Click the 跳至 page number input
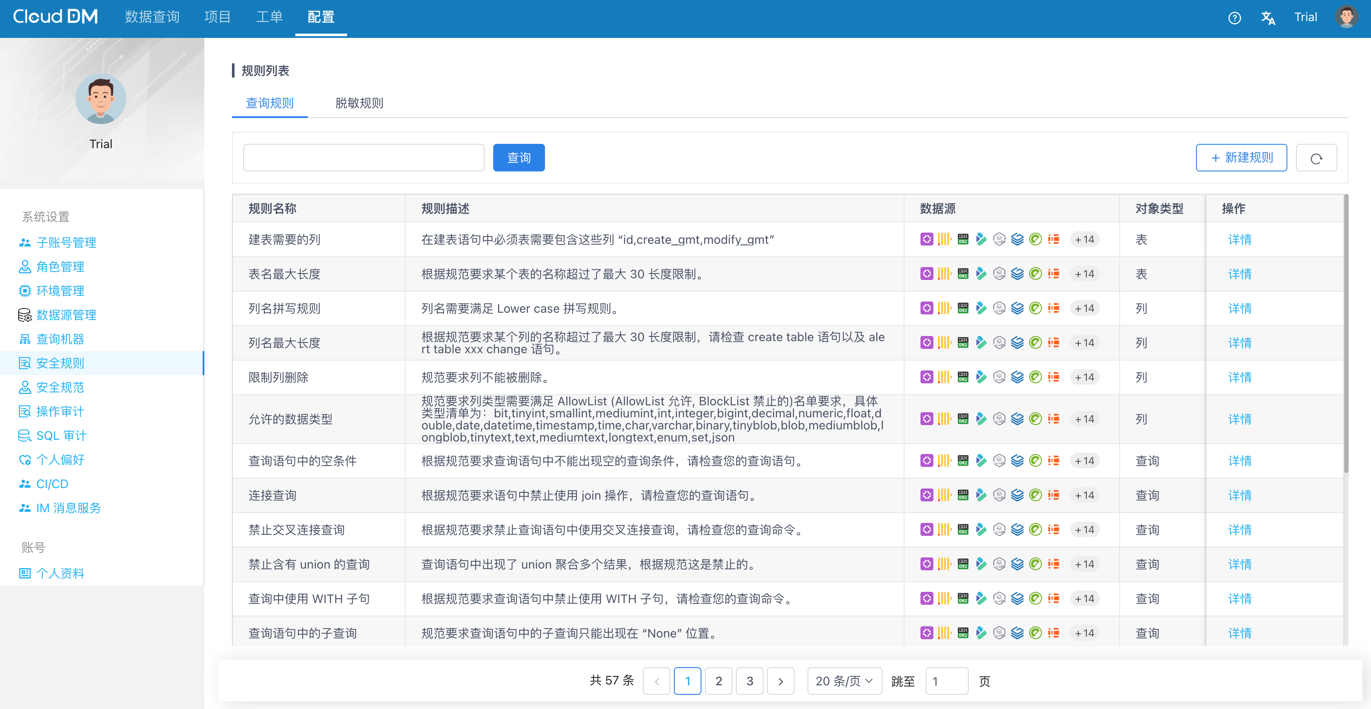 [x=947, y=681]
